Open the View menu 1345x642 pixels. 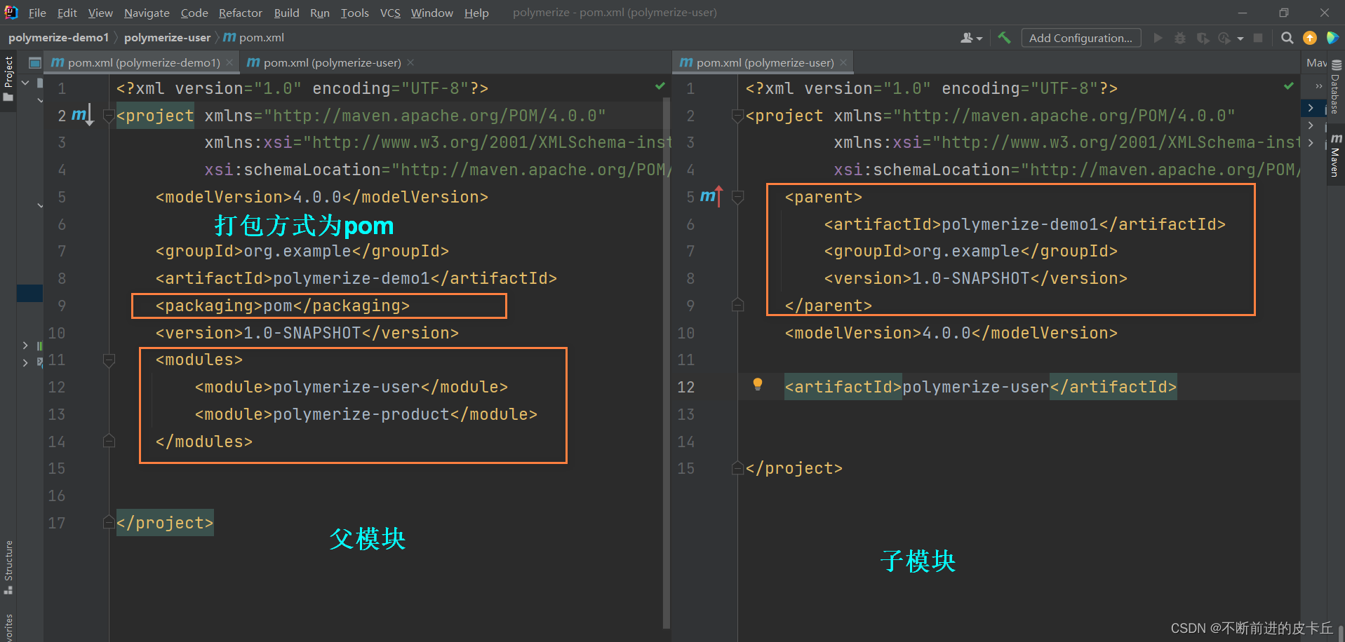pyautogui.click(x=100, y=13)
